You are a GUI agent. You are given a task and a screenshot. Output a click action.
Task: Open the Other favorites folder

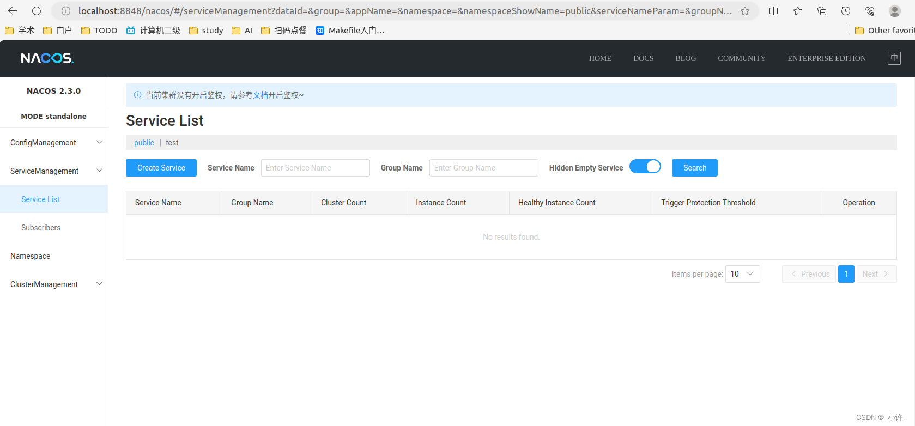[884, 31]
